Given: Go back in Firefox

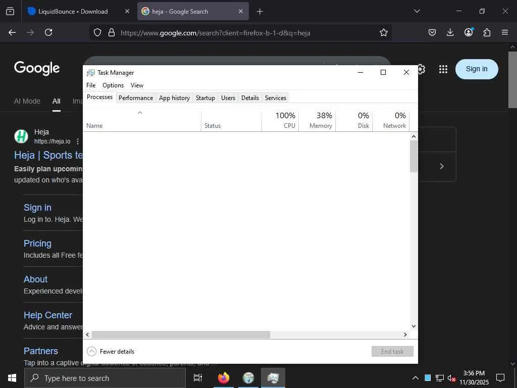Looking at the screenshot, I should pos(12,32).
